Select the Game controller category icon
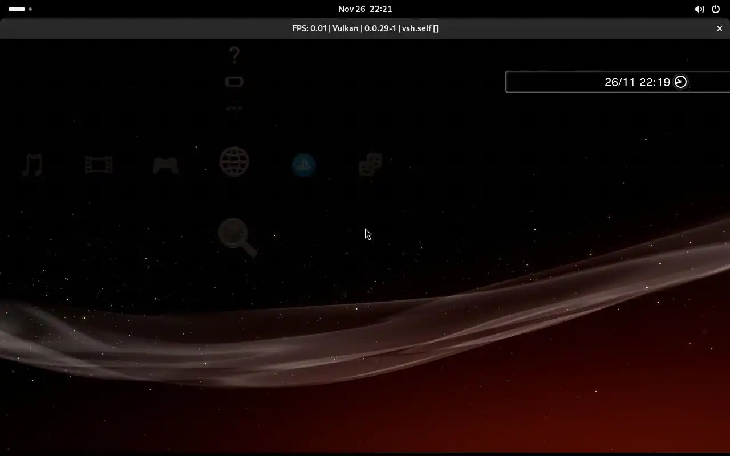 (165, 165)
